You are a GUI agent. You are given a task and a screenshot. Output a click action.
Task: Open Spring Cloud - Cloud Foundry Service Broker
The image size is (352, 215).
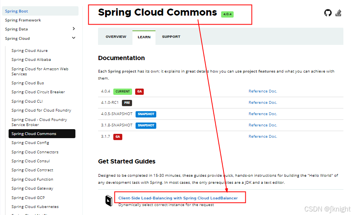(x=39, y=122)
